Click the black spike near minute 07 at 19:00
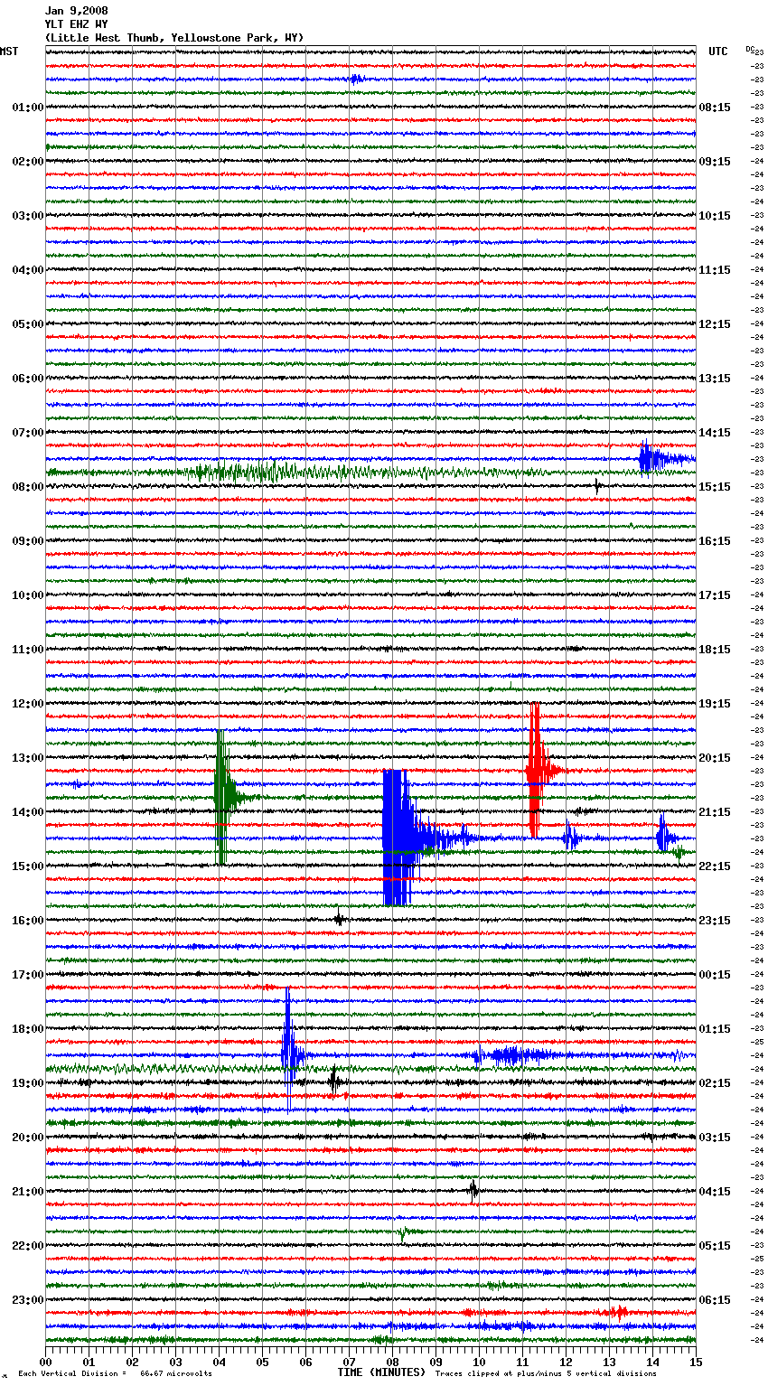Viewport: 768px width, 1386px height. 333,1081
